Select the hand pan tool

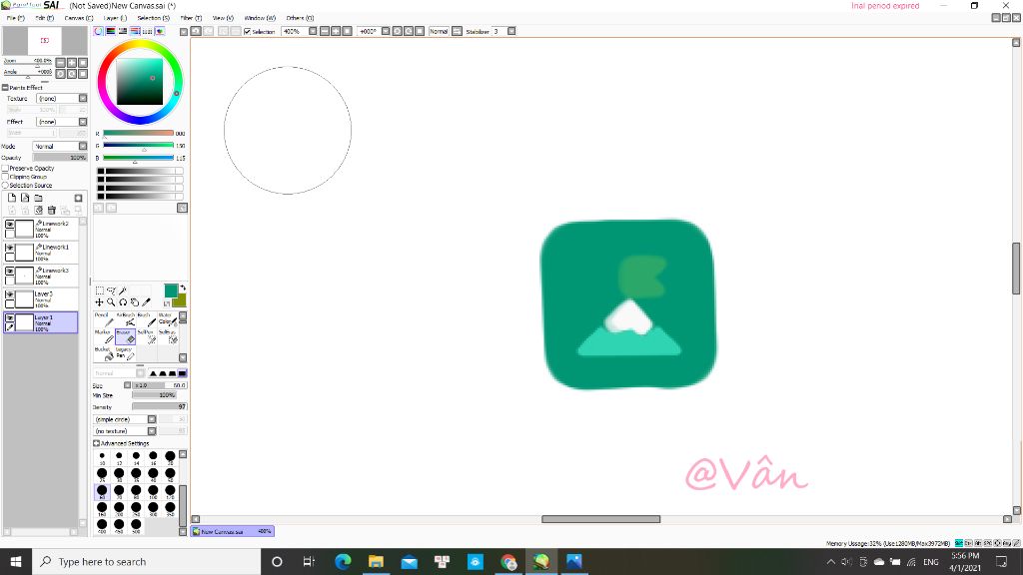135,302
